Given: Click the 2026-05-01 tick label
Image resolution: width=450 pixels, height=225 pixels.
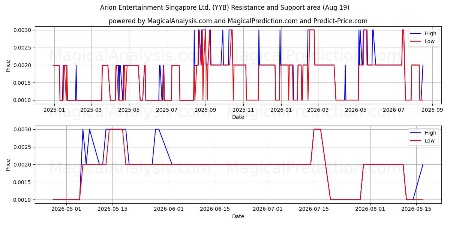Looking at the screenshot, I should pos(66,209).
